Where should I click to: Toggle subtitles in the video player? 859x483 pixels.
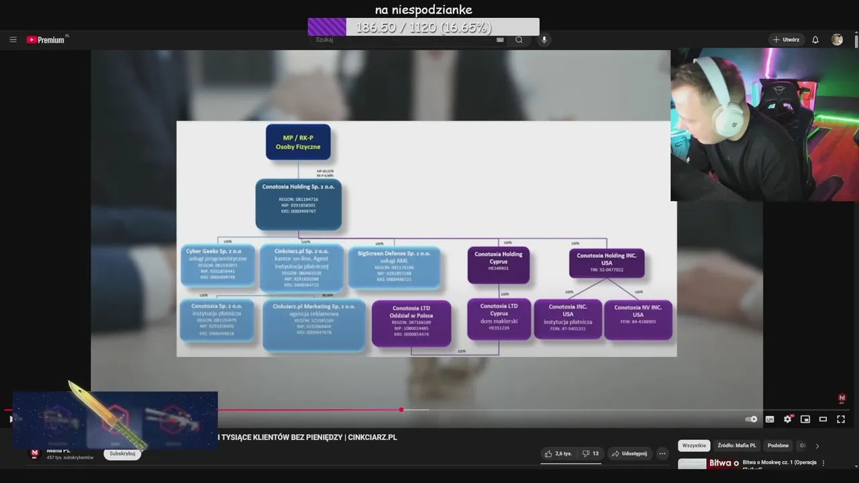(x=770, y=419)
